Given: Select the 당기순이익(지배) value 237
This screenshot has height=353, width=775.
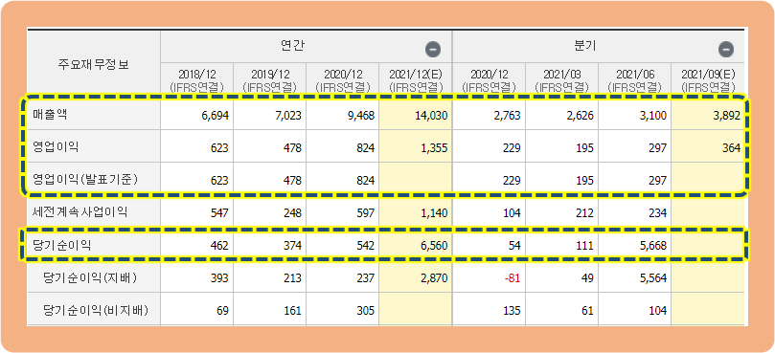Looking at the screenshot, I should pyautogui.click(x=366, y=278).
